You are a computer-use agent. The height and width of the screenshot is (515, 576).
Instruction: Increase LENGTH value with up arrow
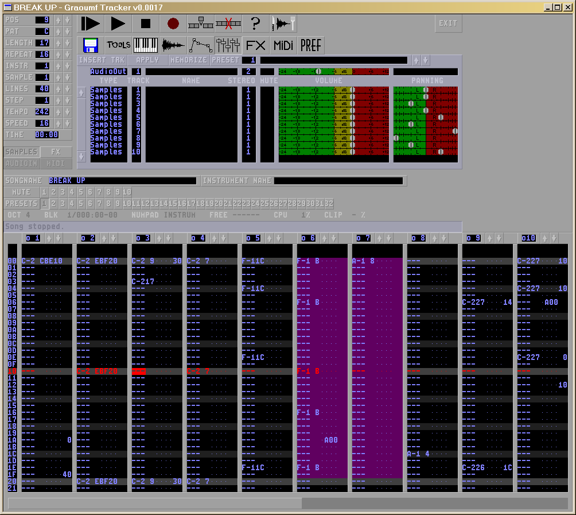point(58,43)
